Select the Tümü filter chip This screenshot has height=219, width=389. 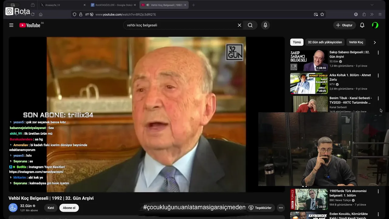[297, 42]
